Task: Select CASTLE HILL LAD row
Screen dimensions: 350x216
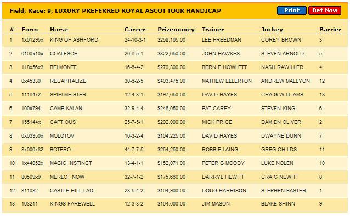Action: tap(175, 191)
